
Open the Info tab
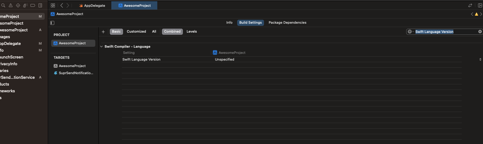pyautogui.click(x=229, y=23)
